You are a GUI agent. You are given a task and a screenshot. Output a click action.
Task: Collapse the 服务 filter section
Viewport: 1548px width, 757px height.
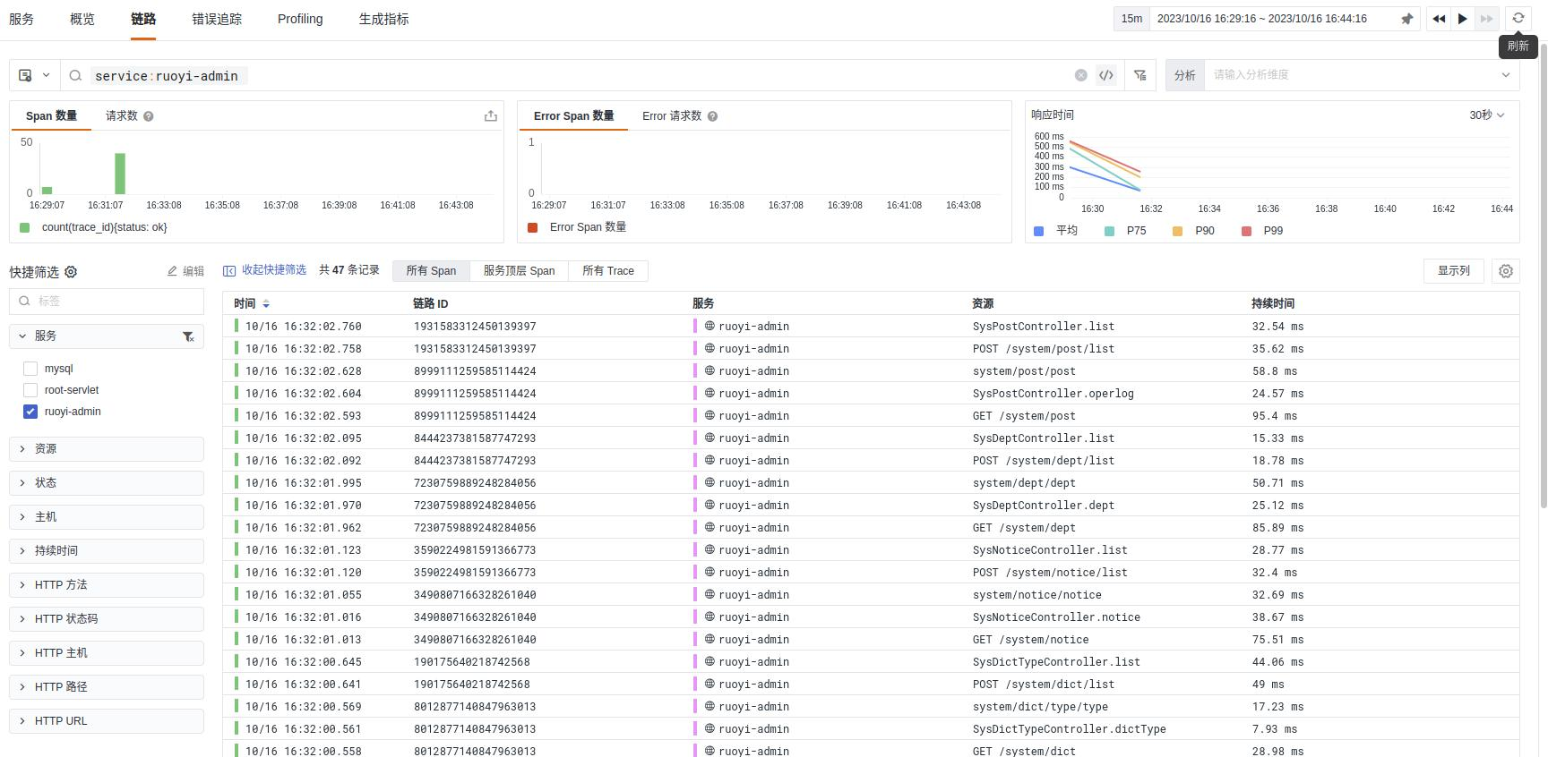coord(107,336)
